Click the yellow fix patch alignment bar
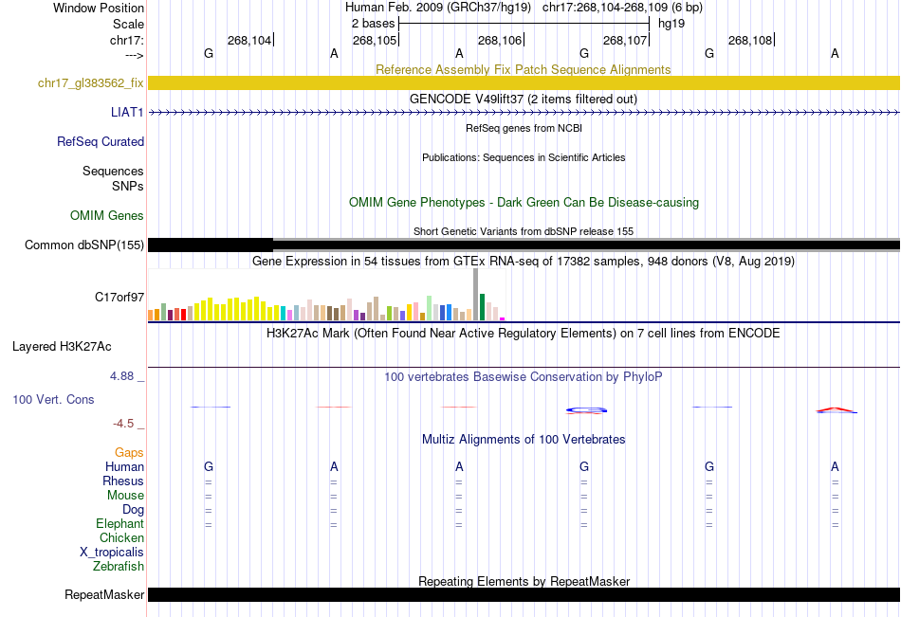Image resolution: width=901 pixels, height=617 pixels. tap(524, 82)
